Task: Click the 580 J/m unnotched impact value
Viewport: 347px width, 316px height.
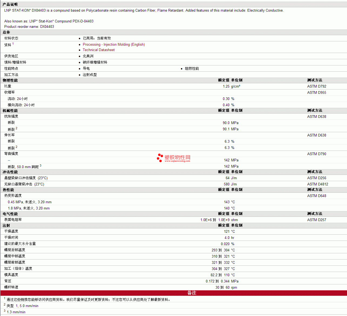Action: tap(230, 184)
